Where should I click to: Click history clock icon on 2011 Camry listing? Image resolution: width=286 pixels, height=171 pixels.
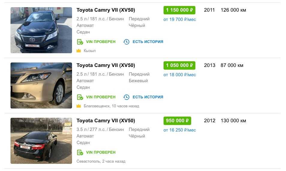(127, 42)
